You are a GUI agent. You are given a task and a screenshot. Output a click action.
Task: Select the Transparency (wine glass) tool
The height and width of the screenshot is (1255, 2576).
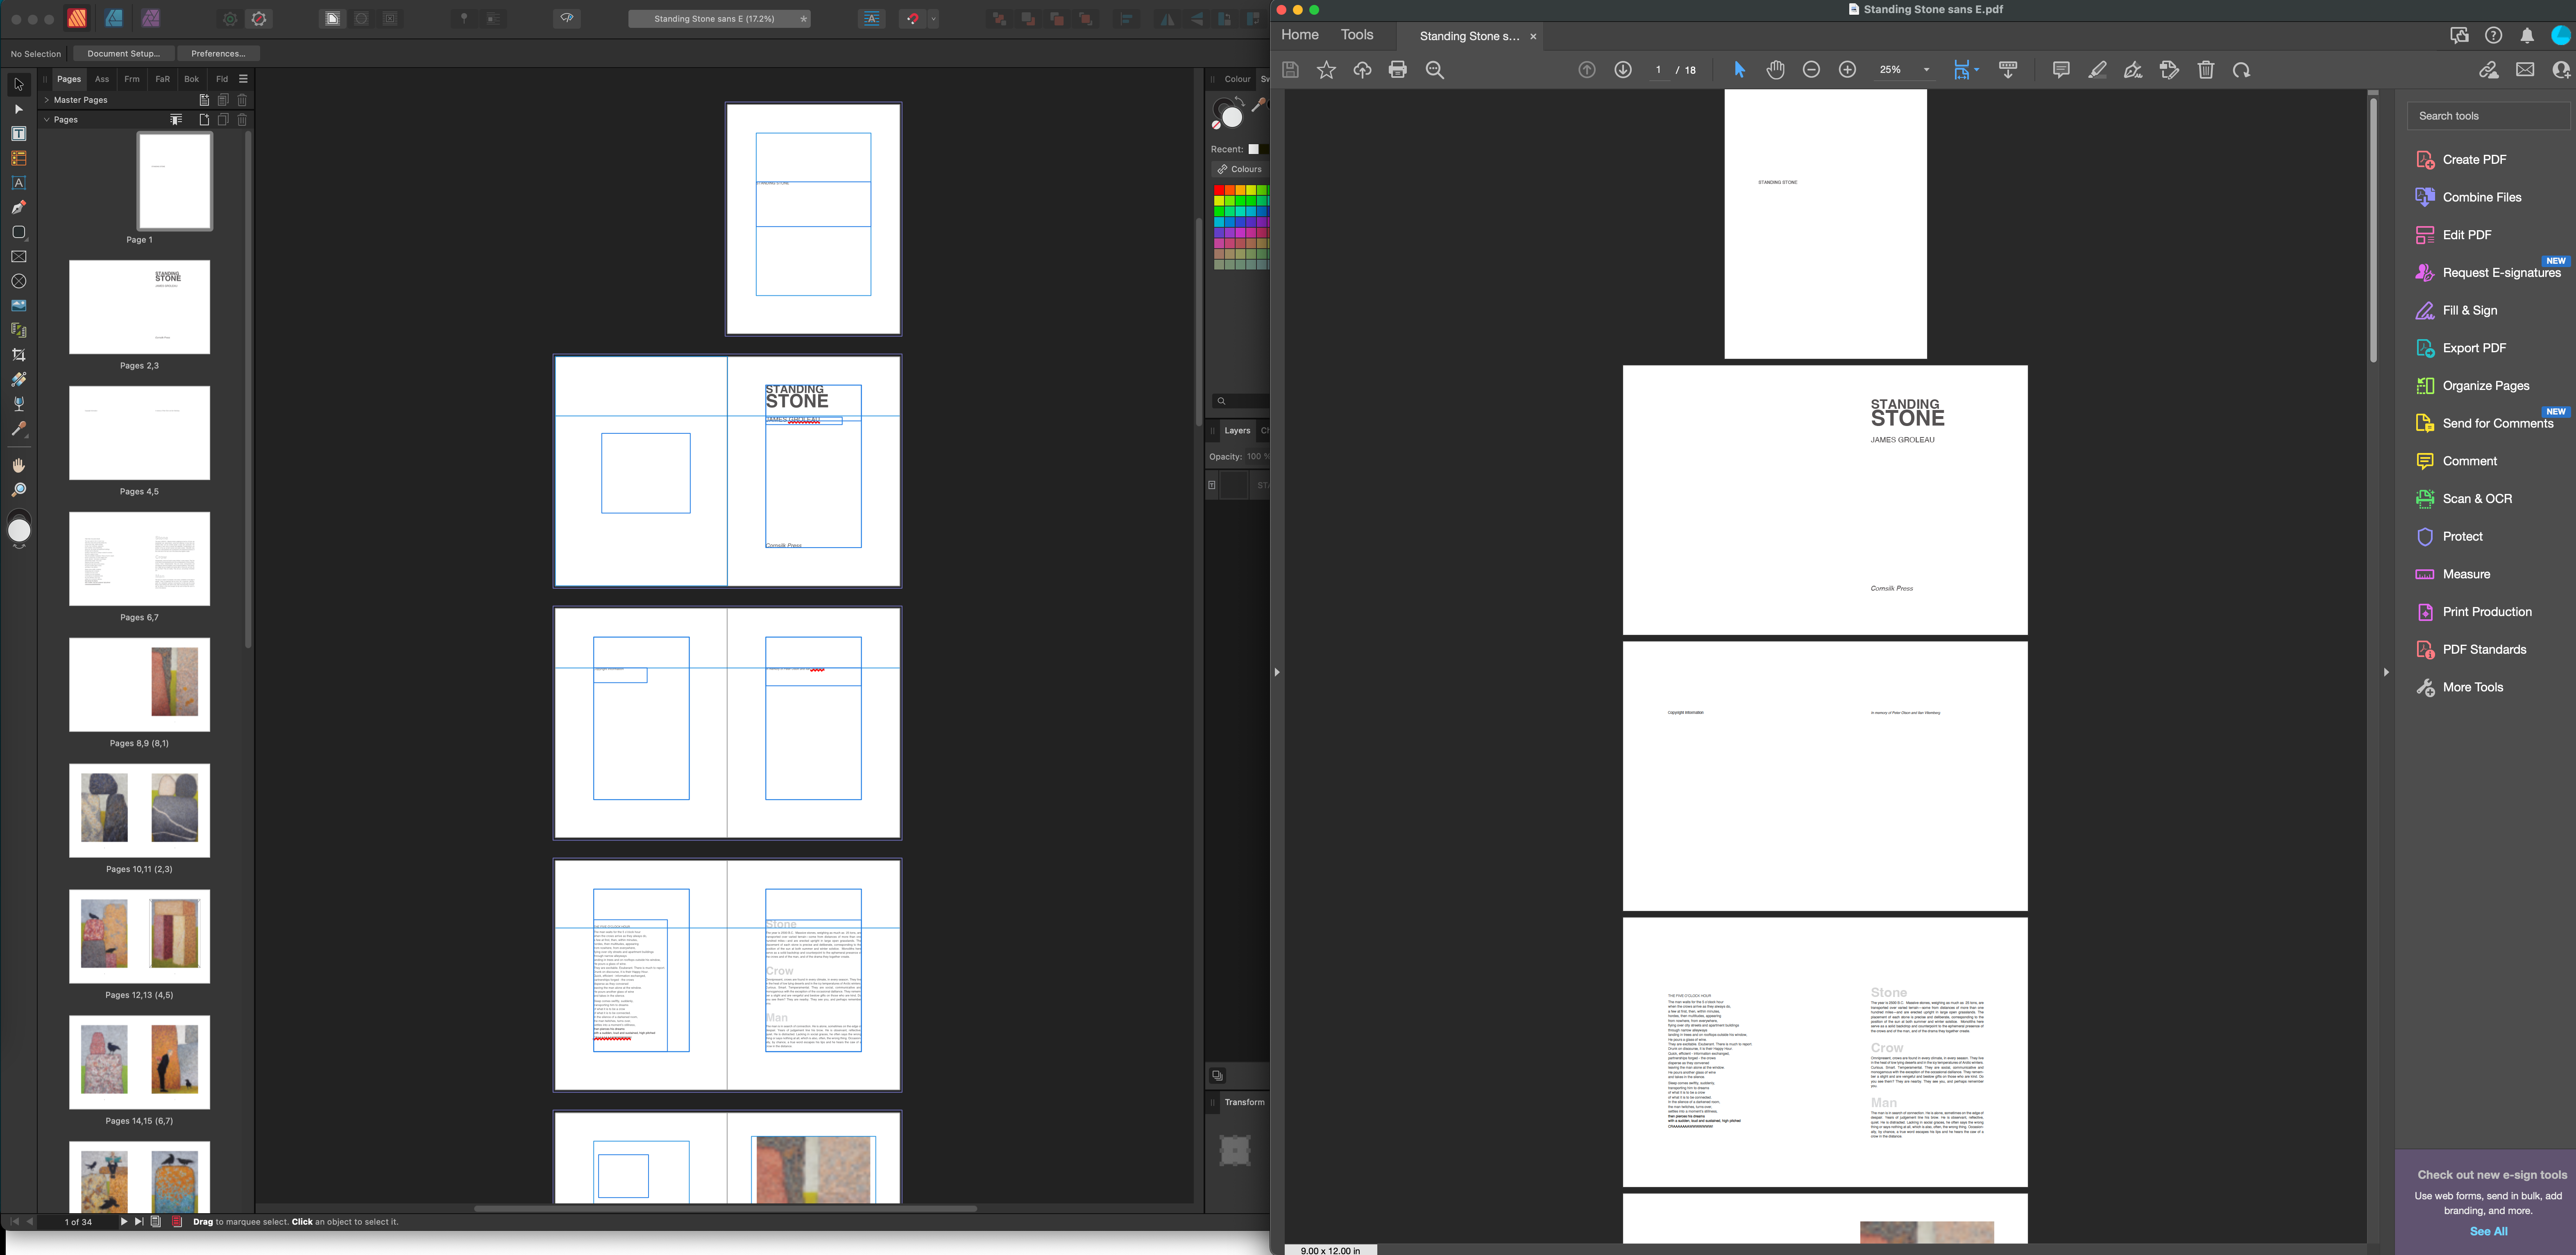click(18, 404)
